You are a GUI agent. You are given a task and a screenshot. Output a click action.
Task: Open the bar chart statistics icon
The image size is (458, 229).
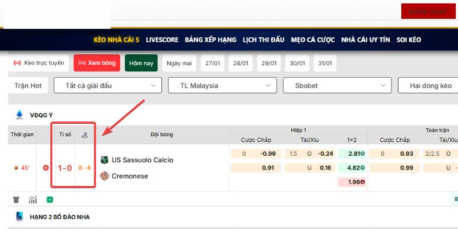point(33,200)
